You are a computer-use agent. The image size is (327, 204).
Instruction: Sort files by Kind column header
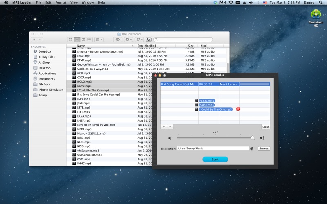tap(211, 46)
